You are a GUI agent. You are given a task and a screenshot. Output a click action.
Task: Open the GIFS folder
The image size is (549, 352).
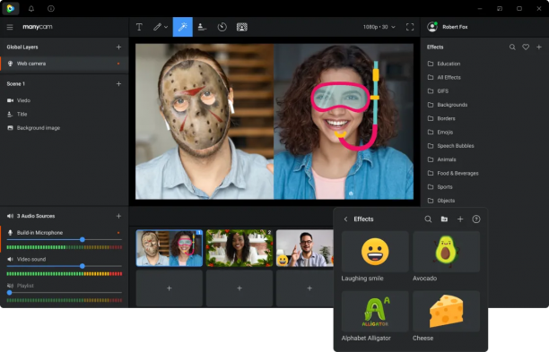click(438, 90)
